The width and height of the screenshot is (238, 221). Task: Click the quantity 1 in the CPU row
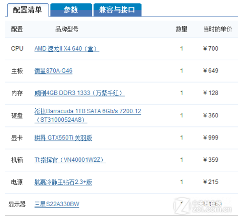click(x=182, y=49)
